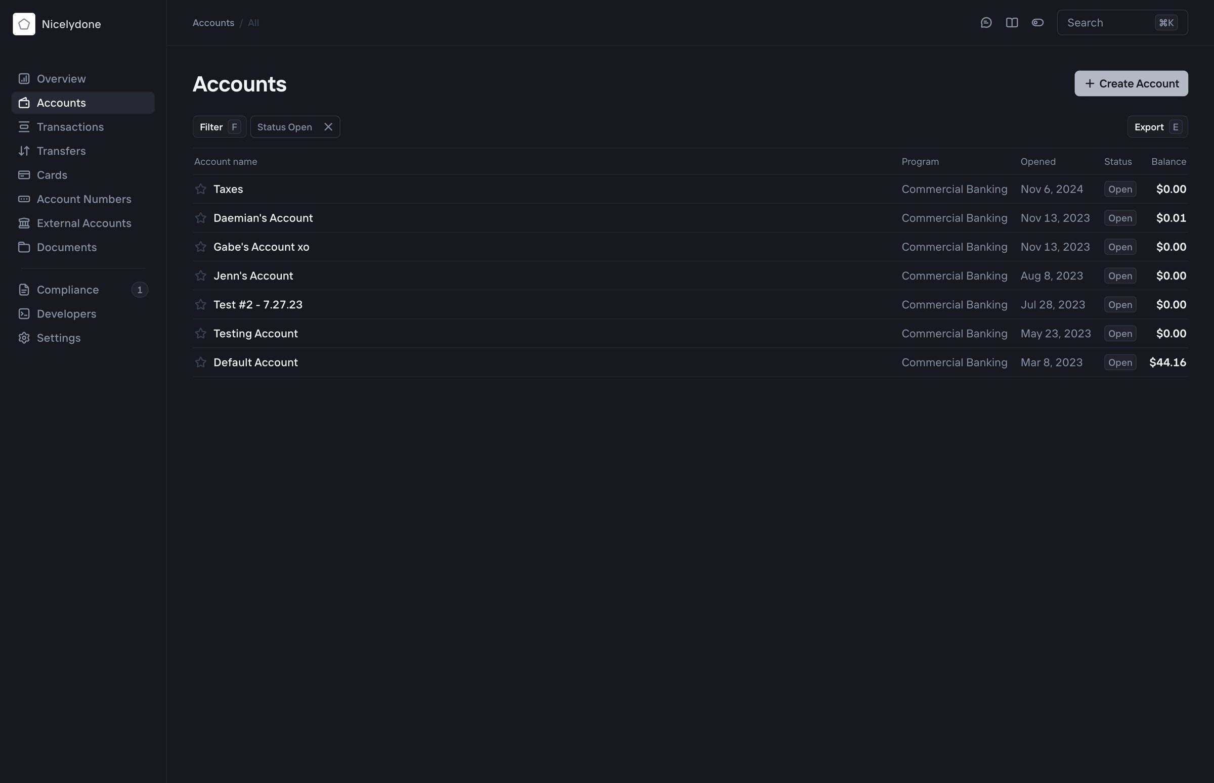Navigate to Transfers in sidebar
This screenshot has width=1214, height=783.
(x=83, y=151)
